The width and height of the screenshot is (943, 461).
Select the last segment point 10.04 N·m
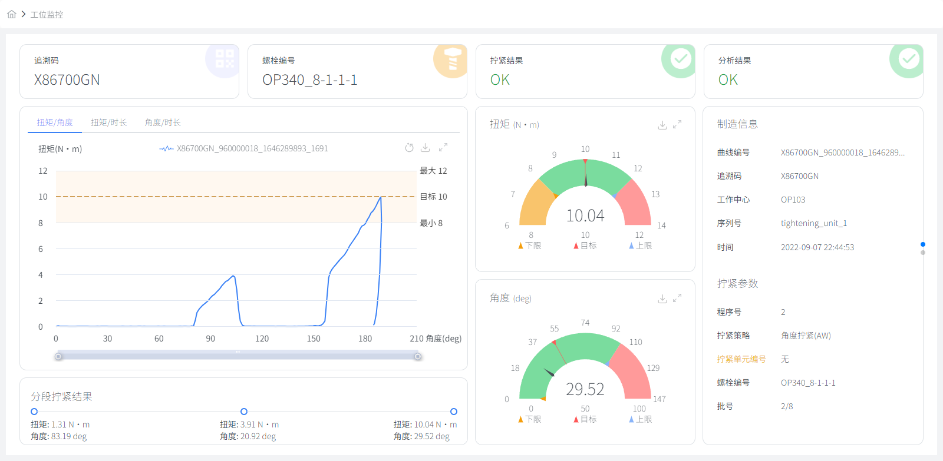(453, 412)
